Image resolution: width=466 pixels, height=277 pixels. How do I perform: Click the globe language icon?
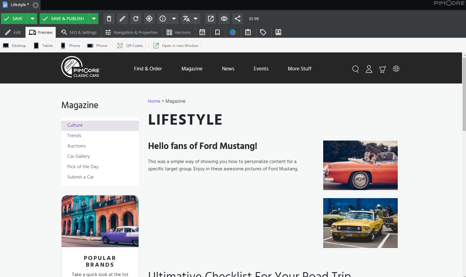[x=396, y=69]
